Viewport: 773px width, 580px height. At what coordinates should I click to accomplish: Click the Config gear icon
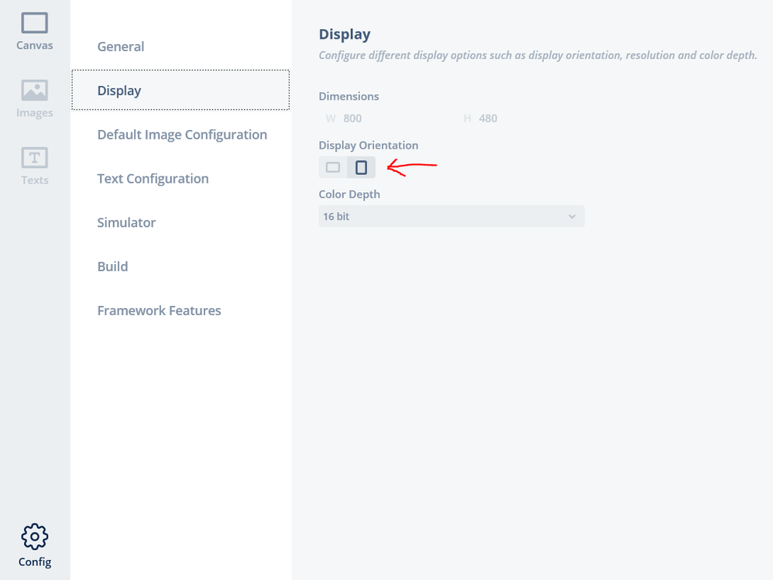click(x=35, y=537)
